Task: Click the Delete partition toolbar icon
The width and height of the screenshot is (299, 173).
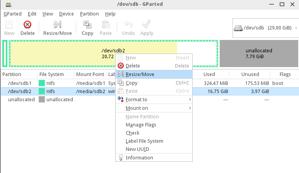Action: click(x=27, y=25)
